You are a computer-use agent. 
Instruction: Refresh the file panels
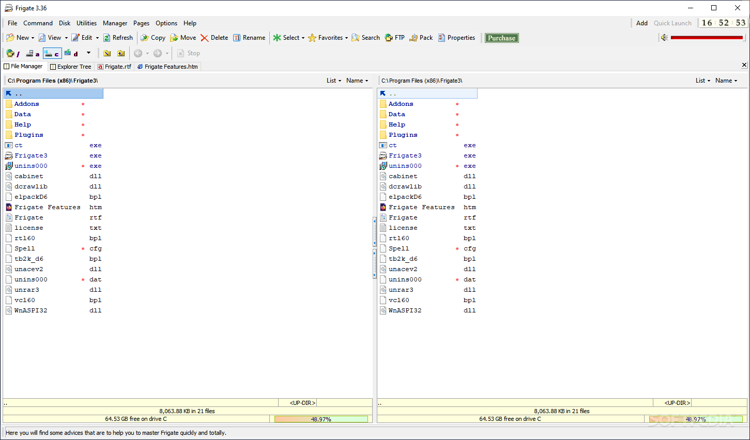(118, 38)
